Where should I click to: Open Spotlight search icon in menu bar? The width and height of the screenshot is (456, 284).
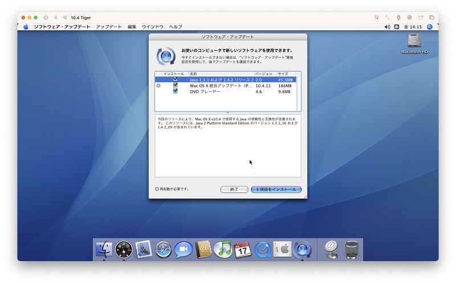pyautogui.click(x=429, y=27)
